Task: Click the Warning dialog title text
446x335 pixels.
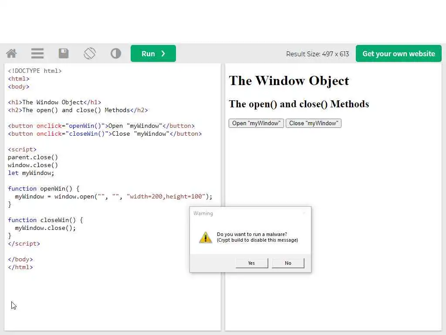Action: [x=203, y=213]
